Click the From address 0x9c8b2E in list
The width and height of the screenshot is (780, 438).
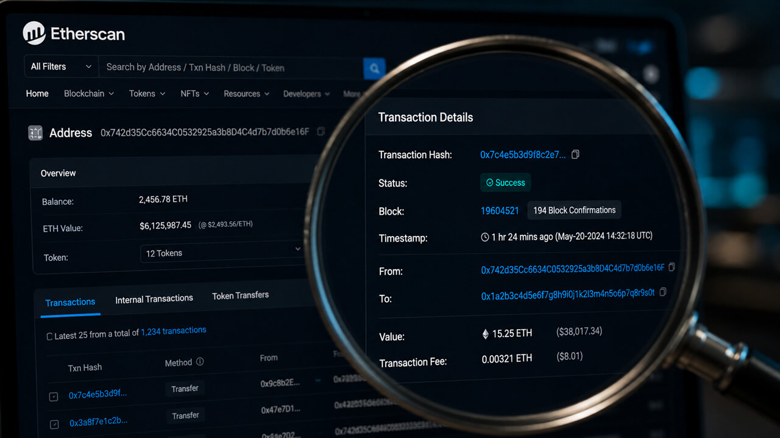pos(280,383)
